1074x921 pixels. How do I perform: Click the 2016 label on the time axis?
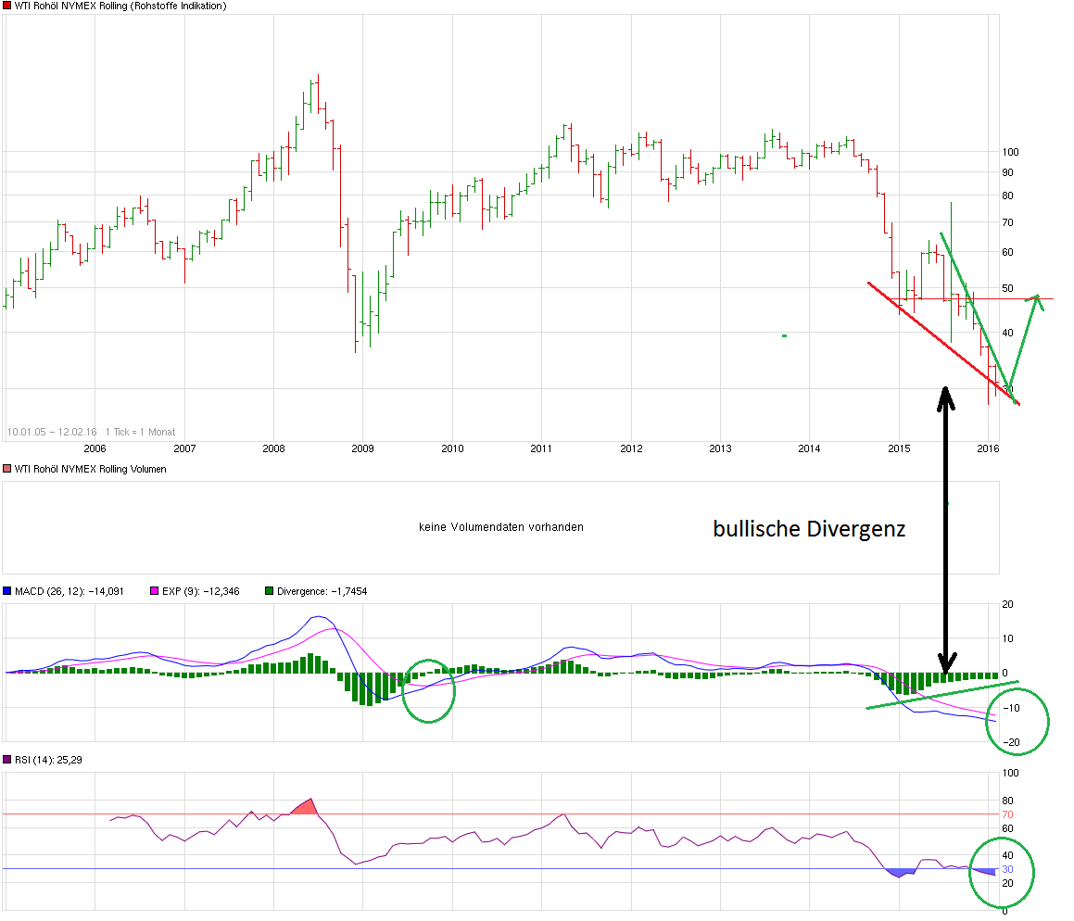(x=987, y=448)
